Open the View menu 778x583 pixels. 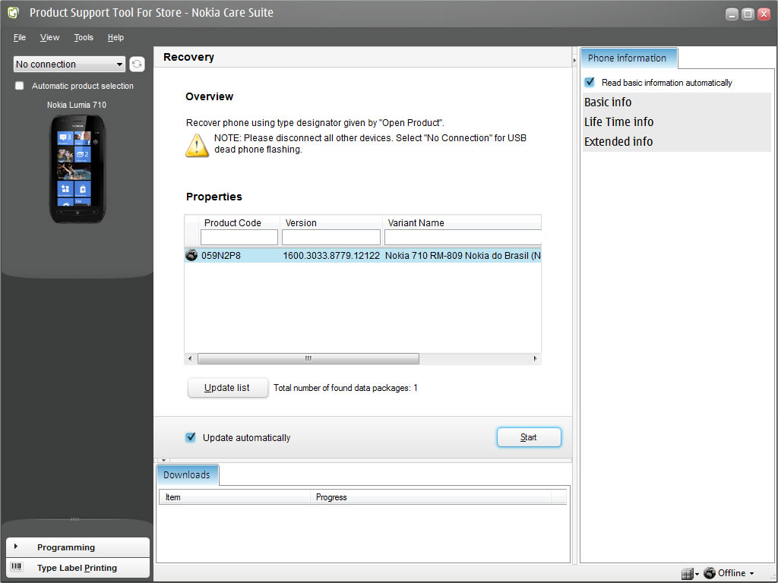pos(49,37)
